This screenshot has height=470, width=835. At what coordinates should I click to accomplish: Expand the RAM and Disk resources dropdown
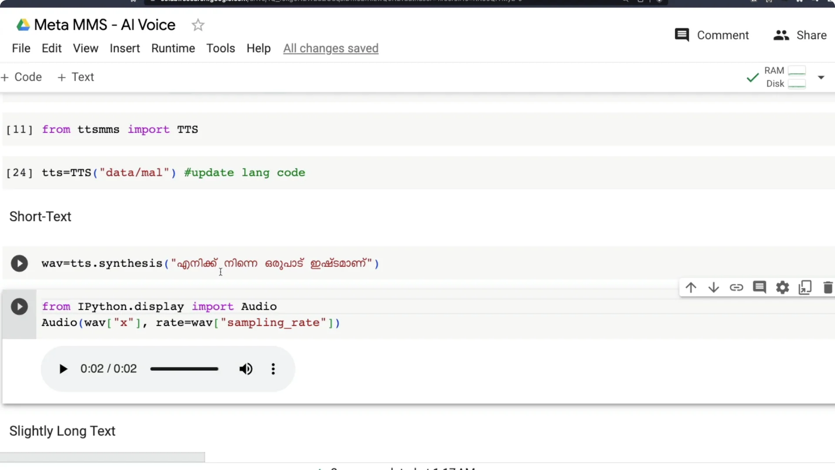click(x=822, y=77)
